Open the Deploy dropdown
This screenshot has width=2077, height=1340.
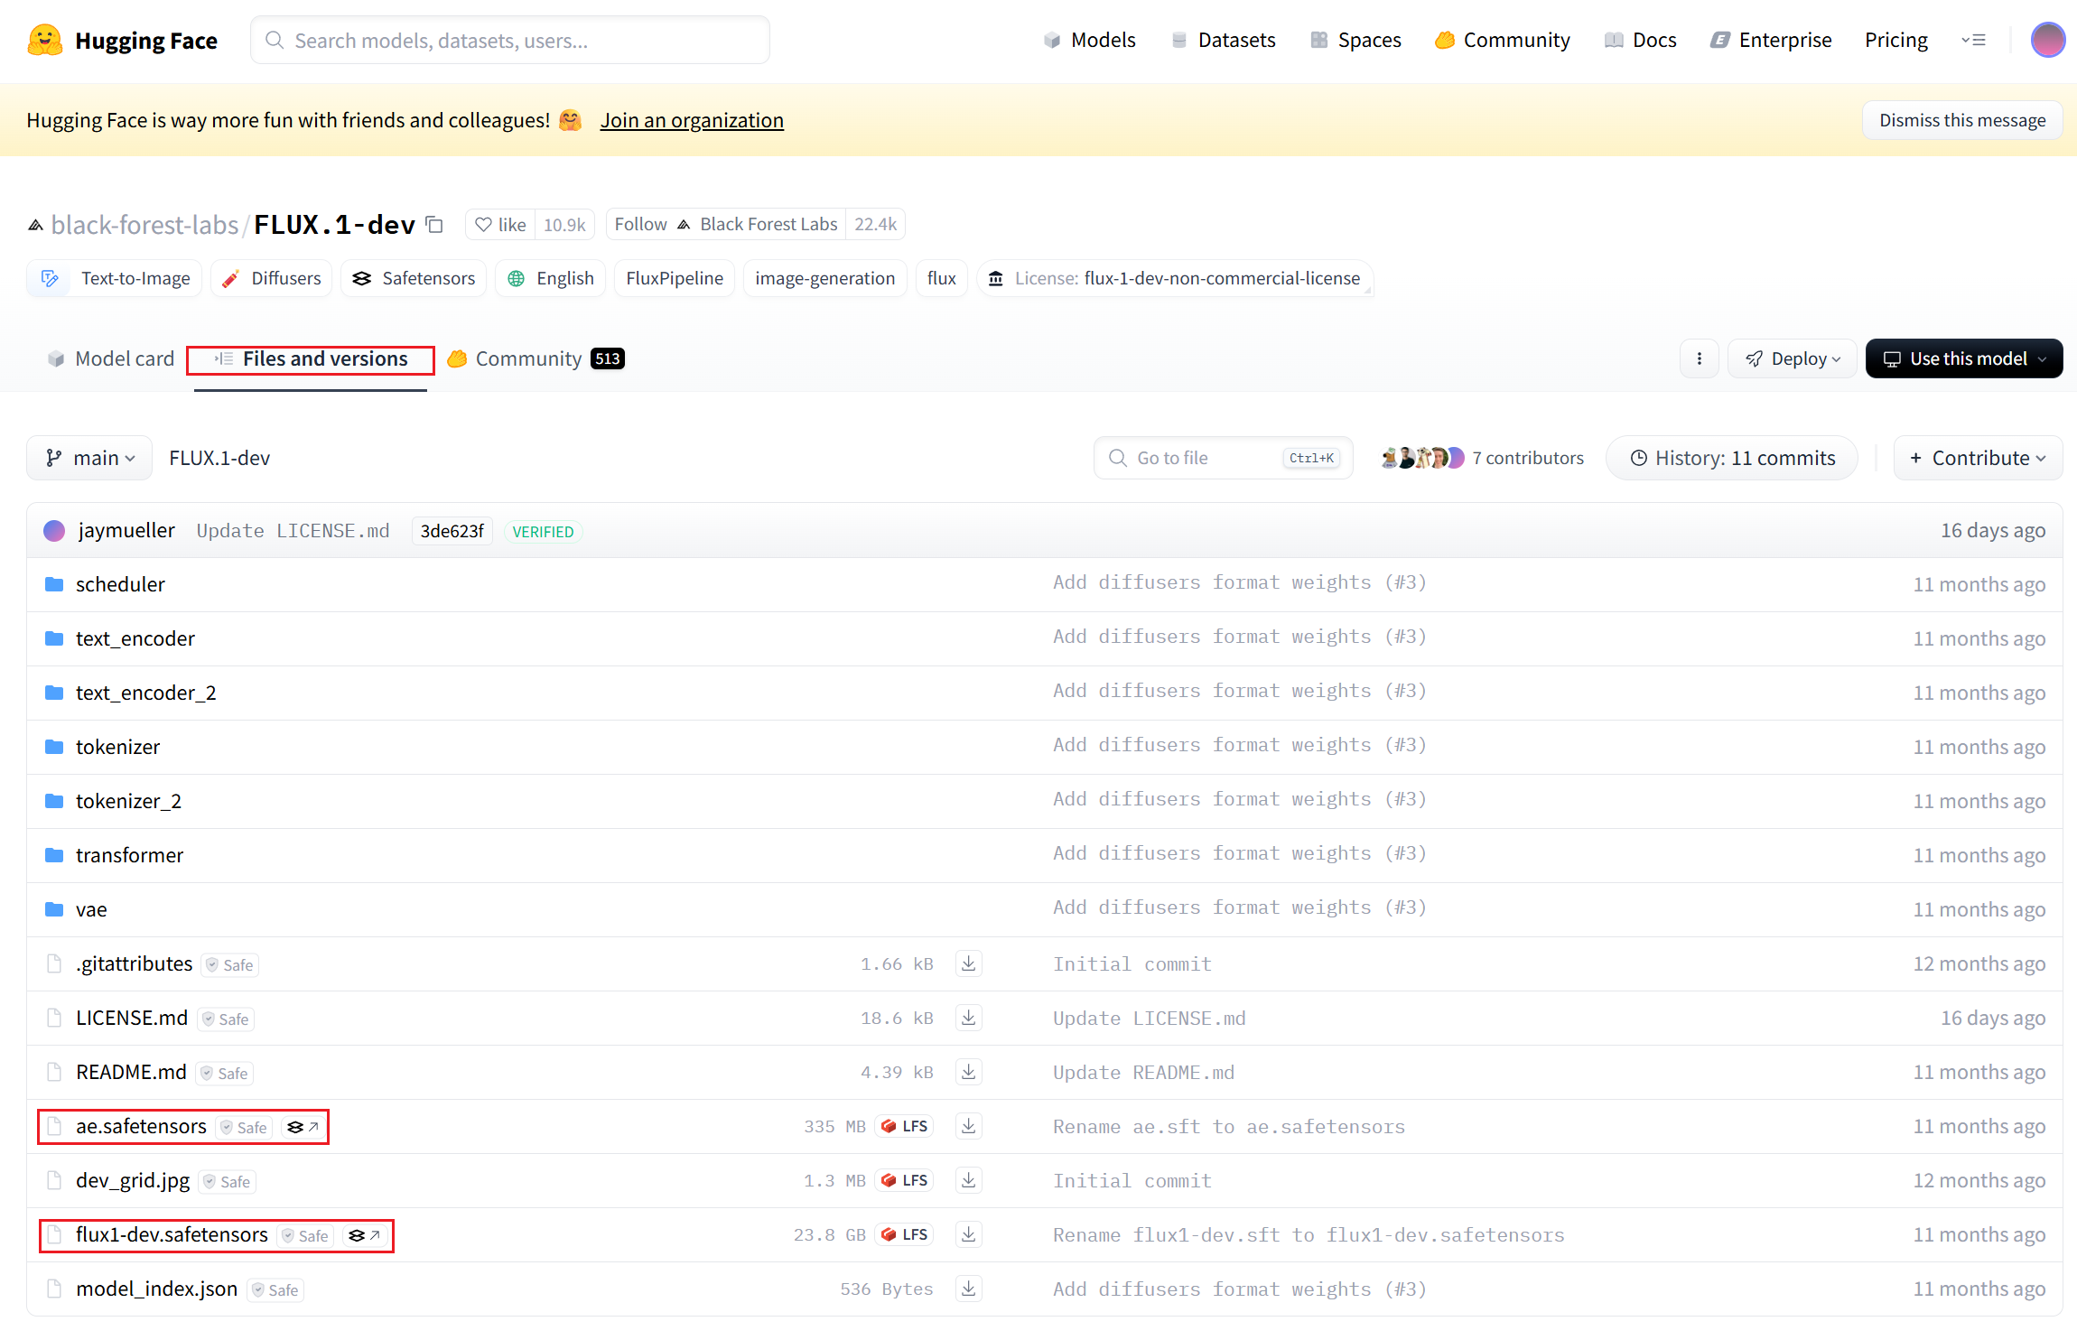(x=1792, y=358)
